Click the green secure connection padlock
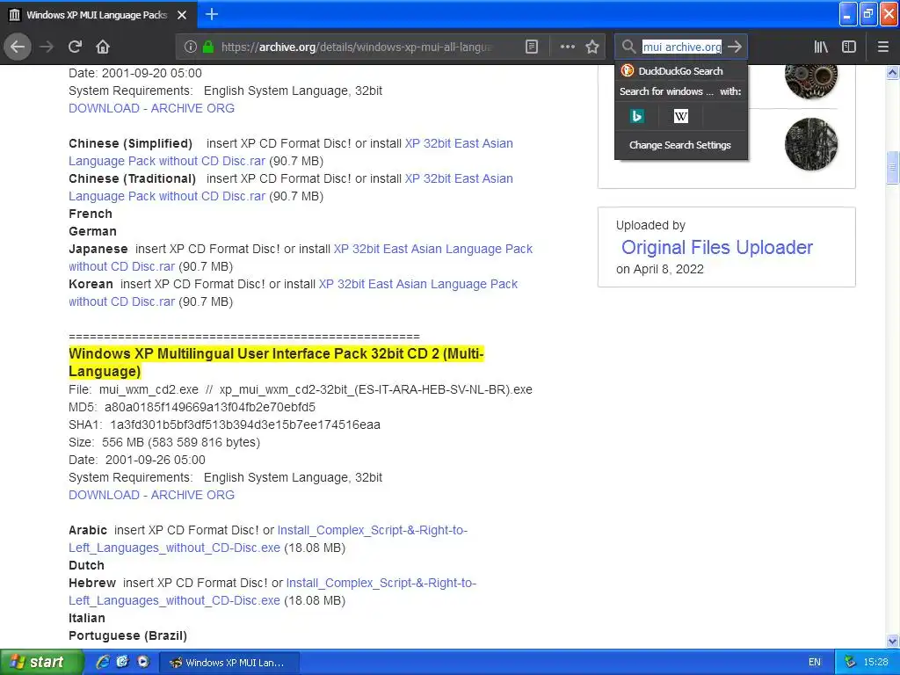 208,47
